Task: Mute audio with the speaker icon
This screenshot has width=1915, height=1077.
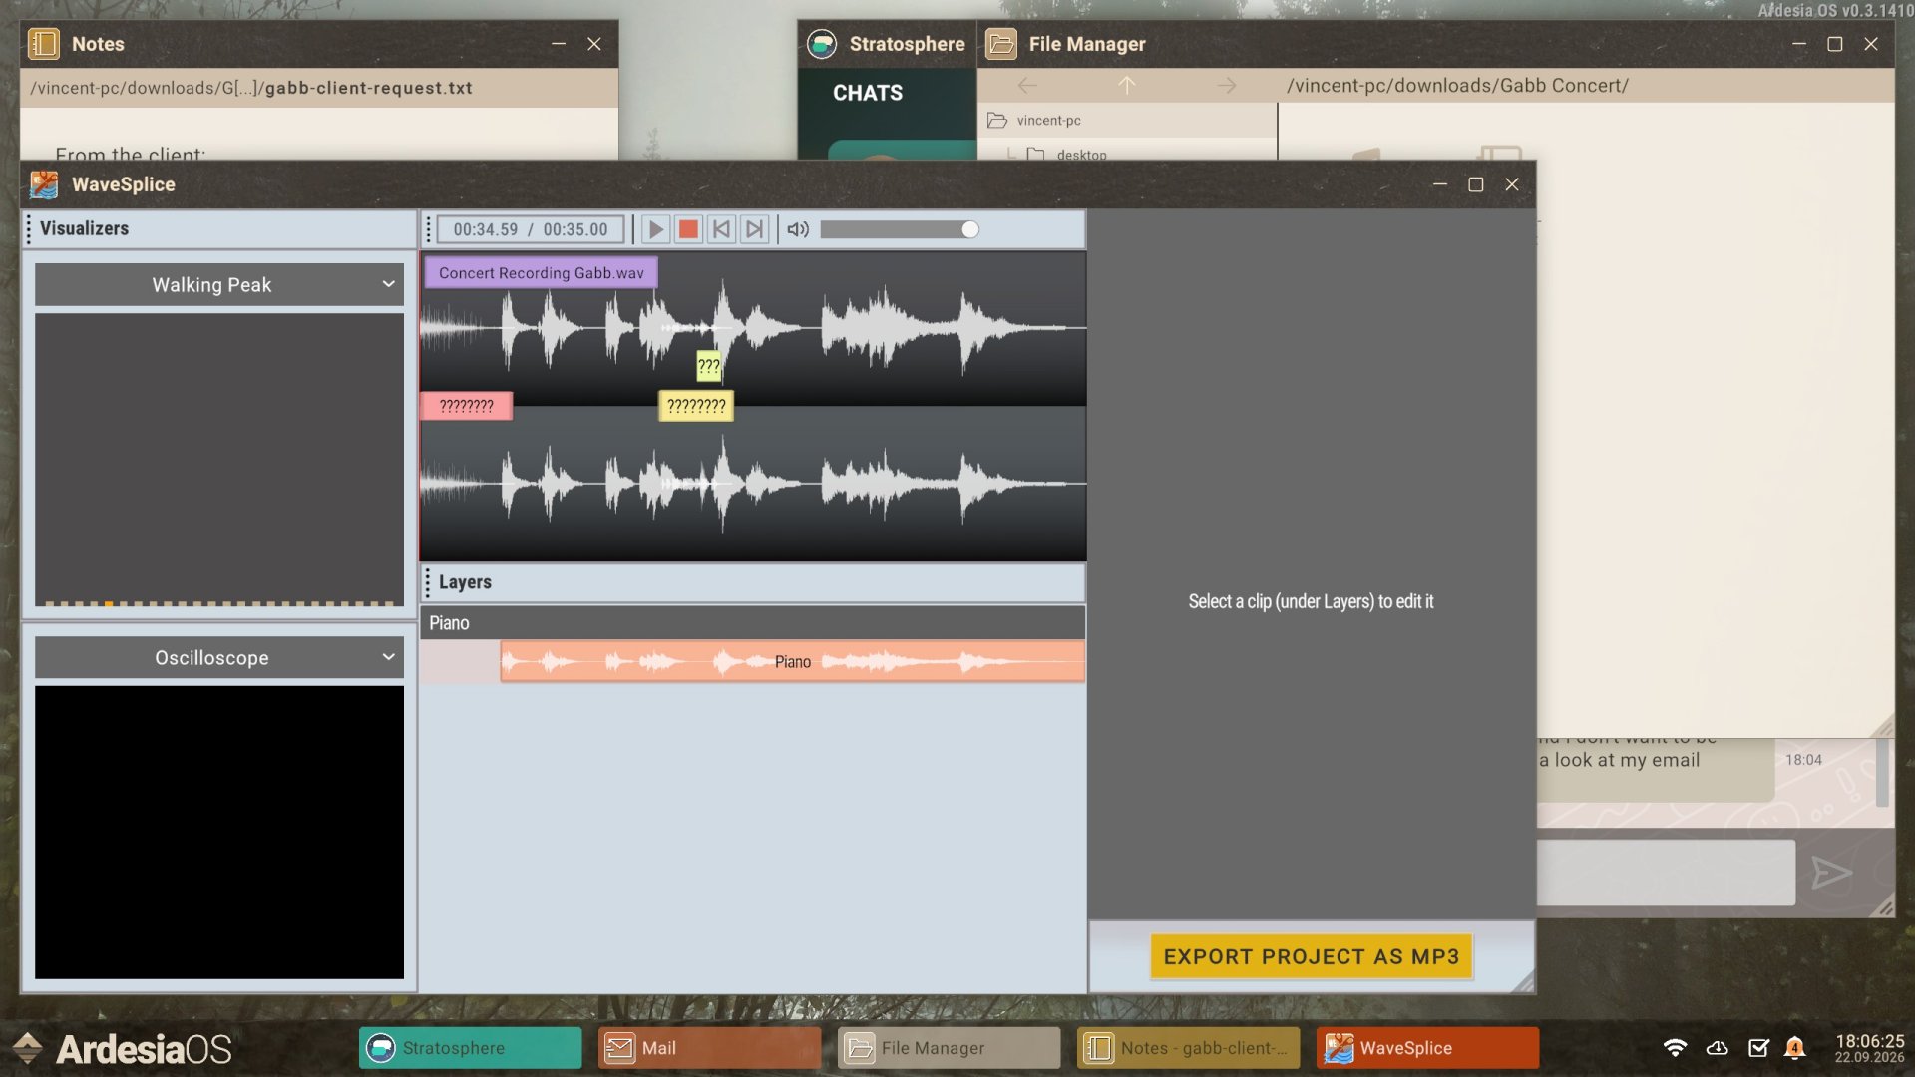Action: (x=798, y=229)
